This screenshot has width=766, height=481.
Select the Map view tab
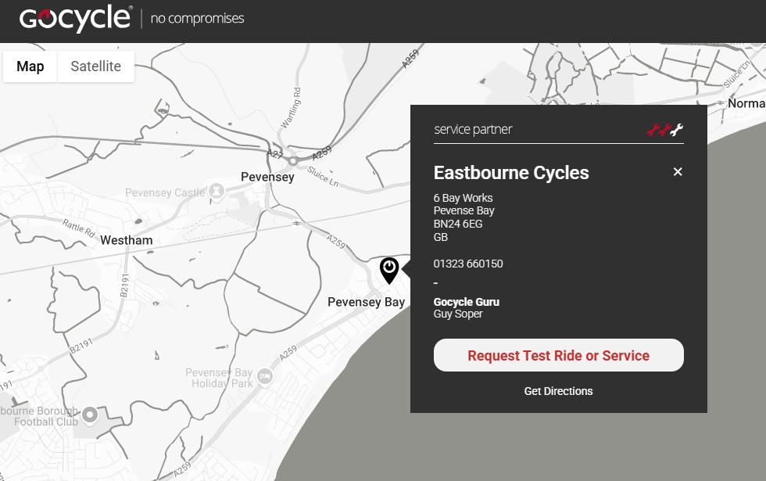30,66
